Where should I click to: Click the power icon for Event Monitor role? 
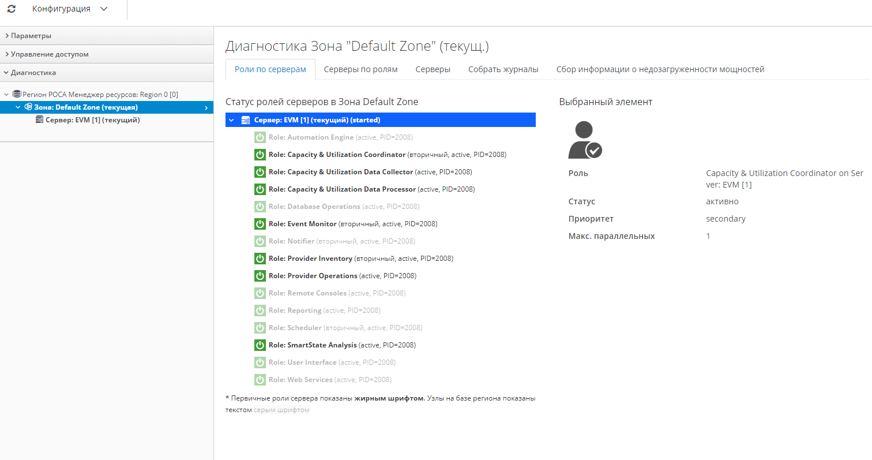(x=260, y=224)
